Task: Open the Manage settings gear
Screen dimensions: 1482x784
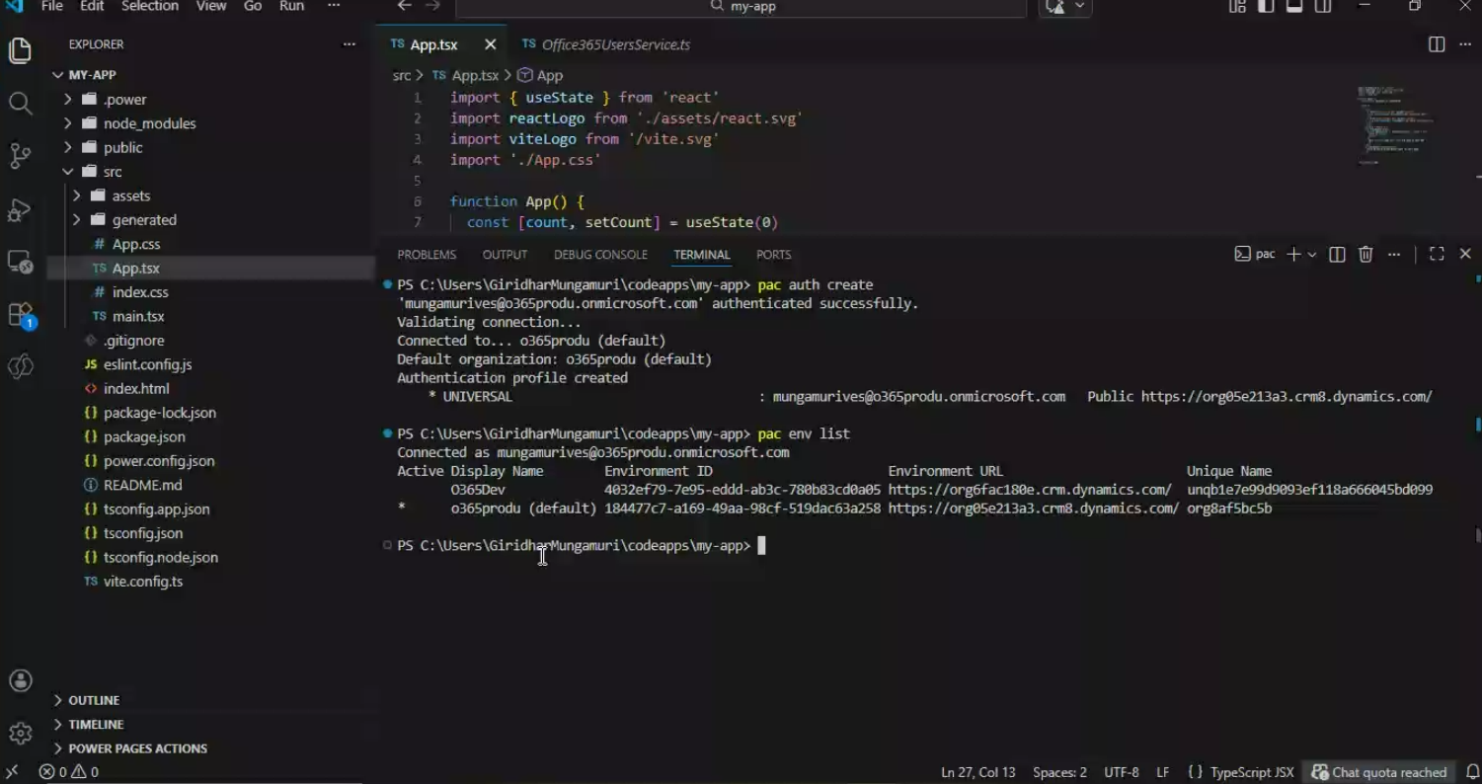Action: (20, 733)
